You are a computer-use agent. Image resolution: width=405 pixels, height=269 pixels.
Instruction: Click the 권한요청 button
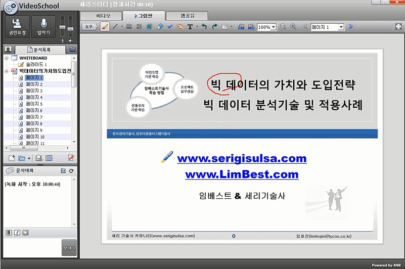coord(17,27)
